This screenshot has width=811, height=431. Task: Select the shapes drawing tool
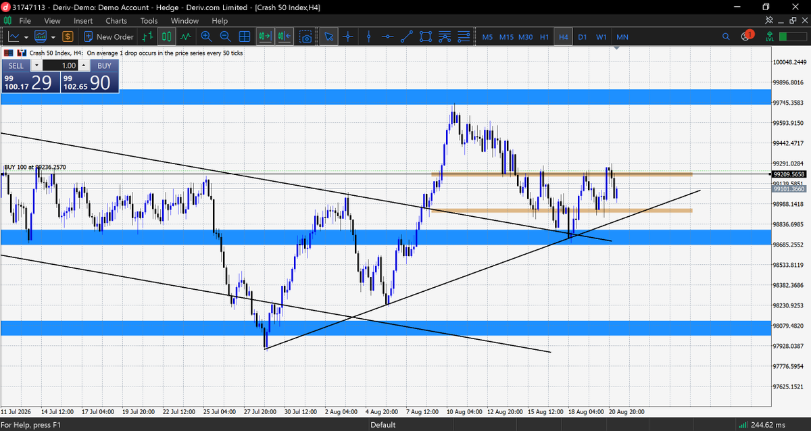tap(426, 36)
